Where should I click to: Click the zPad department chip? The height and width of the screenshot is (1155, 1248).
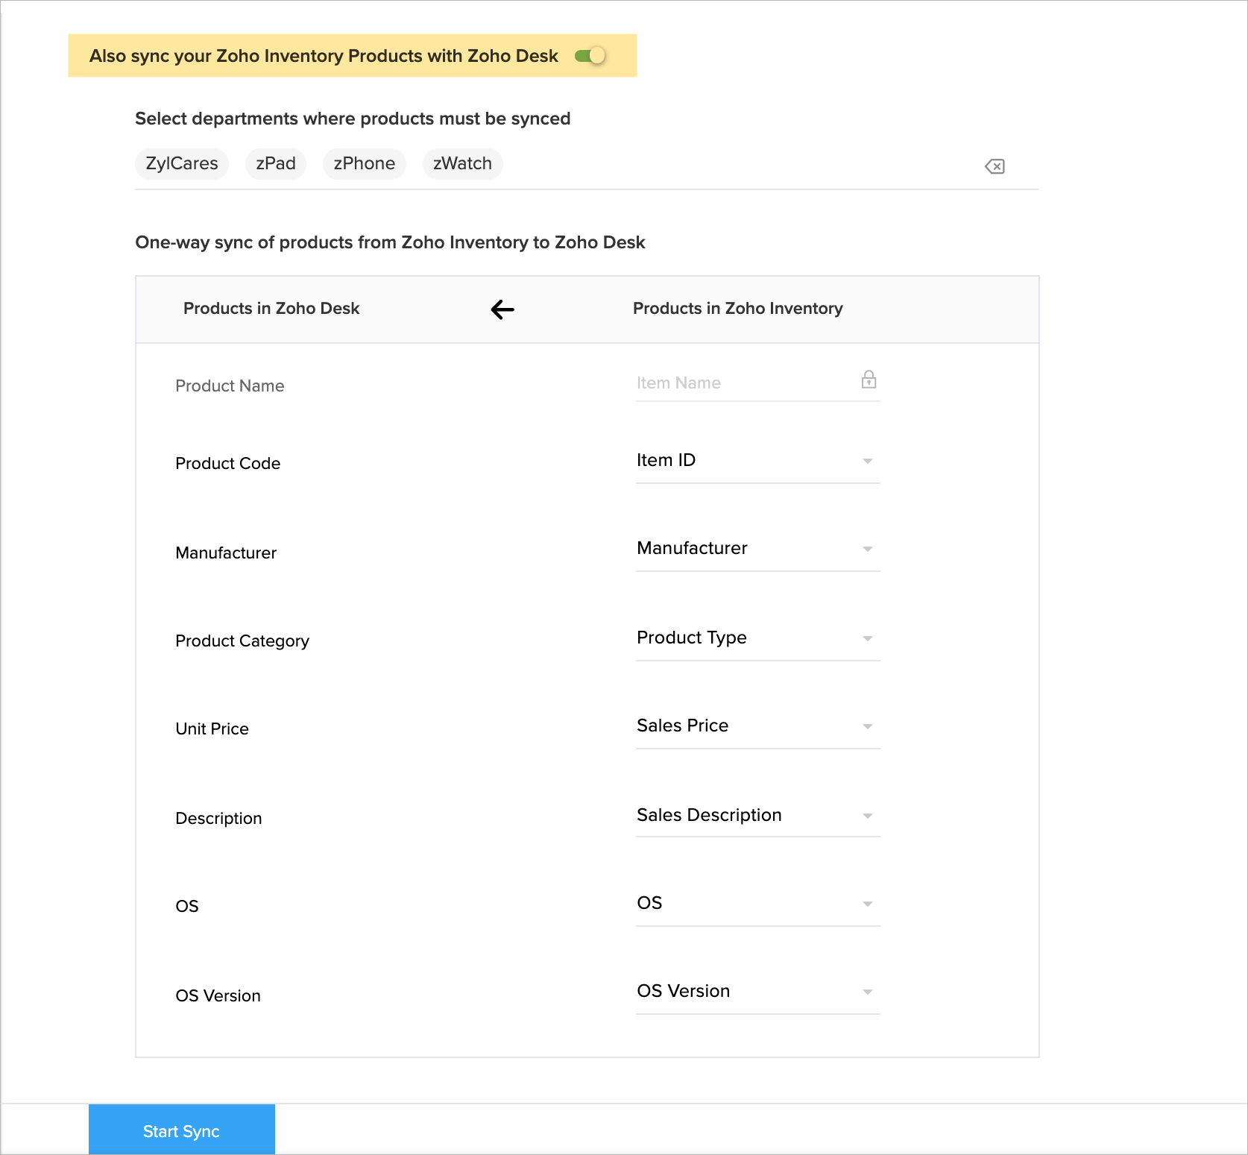coord(276,164)
